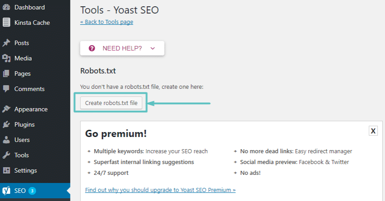Open the SEO notification badge showing 3
The image size is (385, 201).
click(32, 191)
